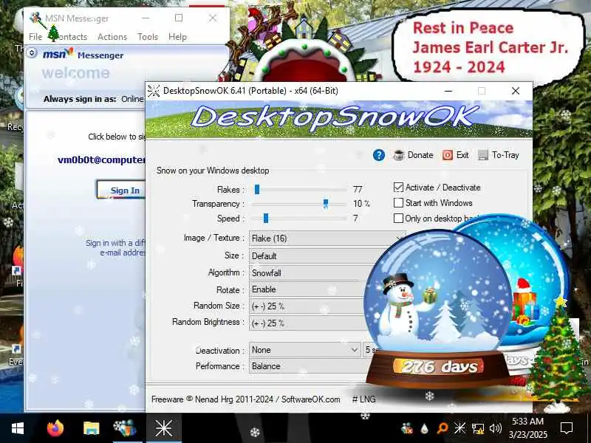591x443 pixels.
Task: Open the Random Brightness dropdown
Action: tap(307, 323)
